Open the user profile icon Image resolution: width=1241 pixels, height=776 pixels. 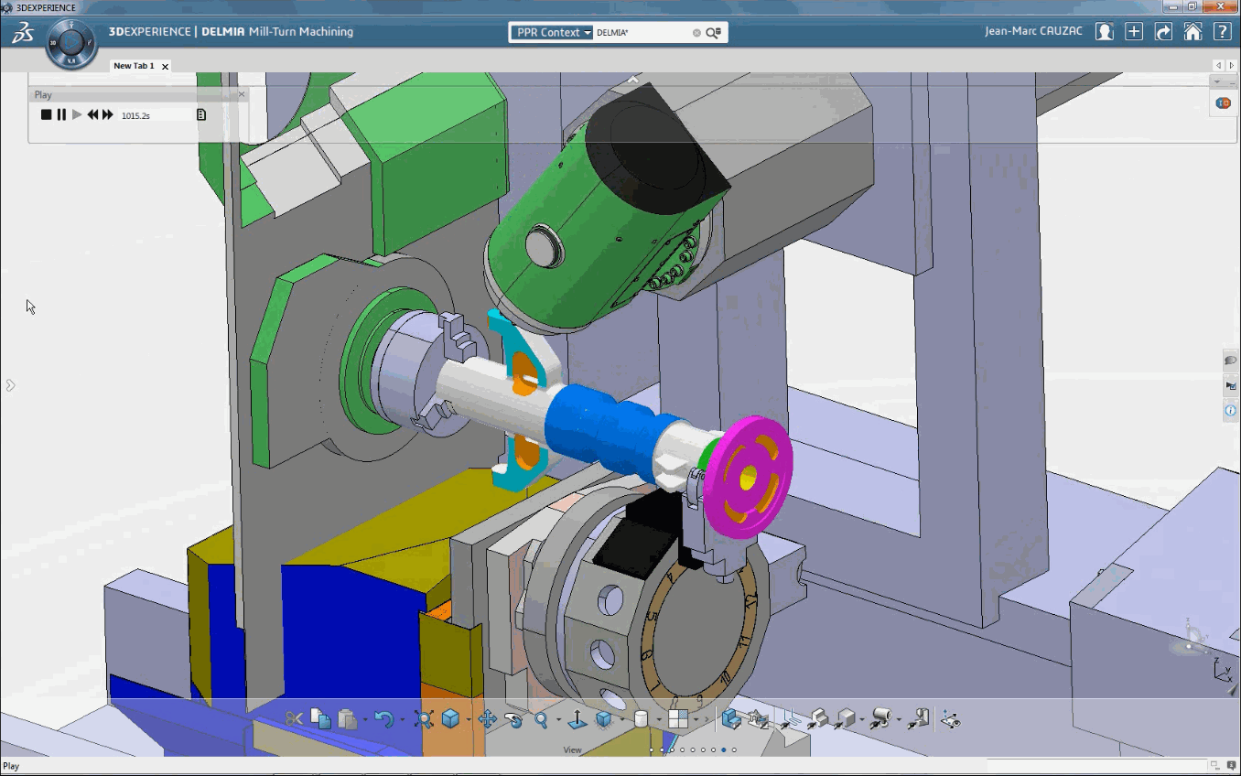point(1105,32)
